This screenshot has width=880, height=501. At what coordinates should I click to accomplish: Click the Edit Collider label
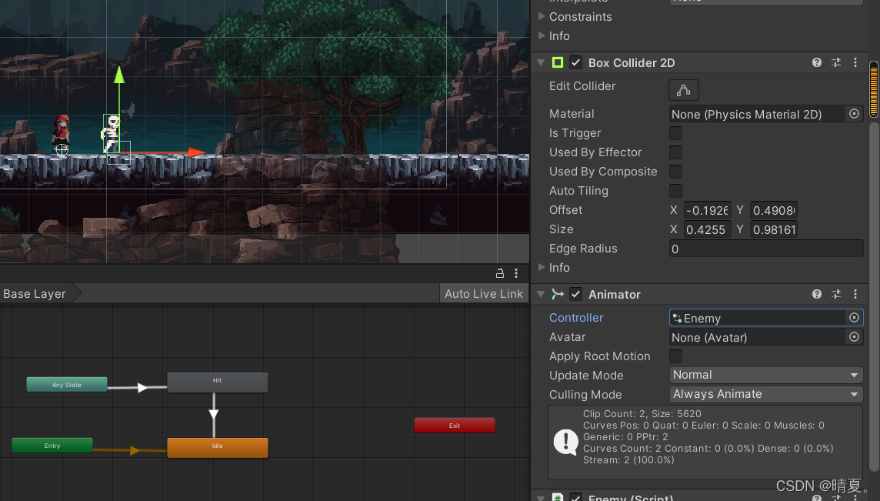(582, 86)
